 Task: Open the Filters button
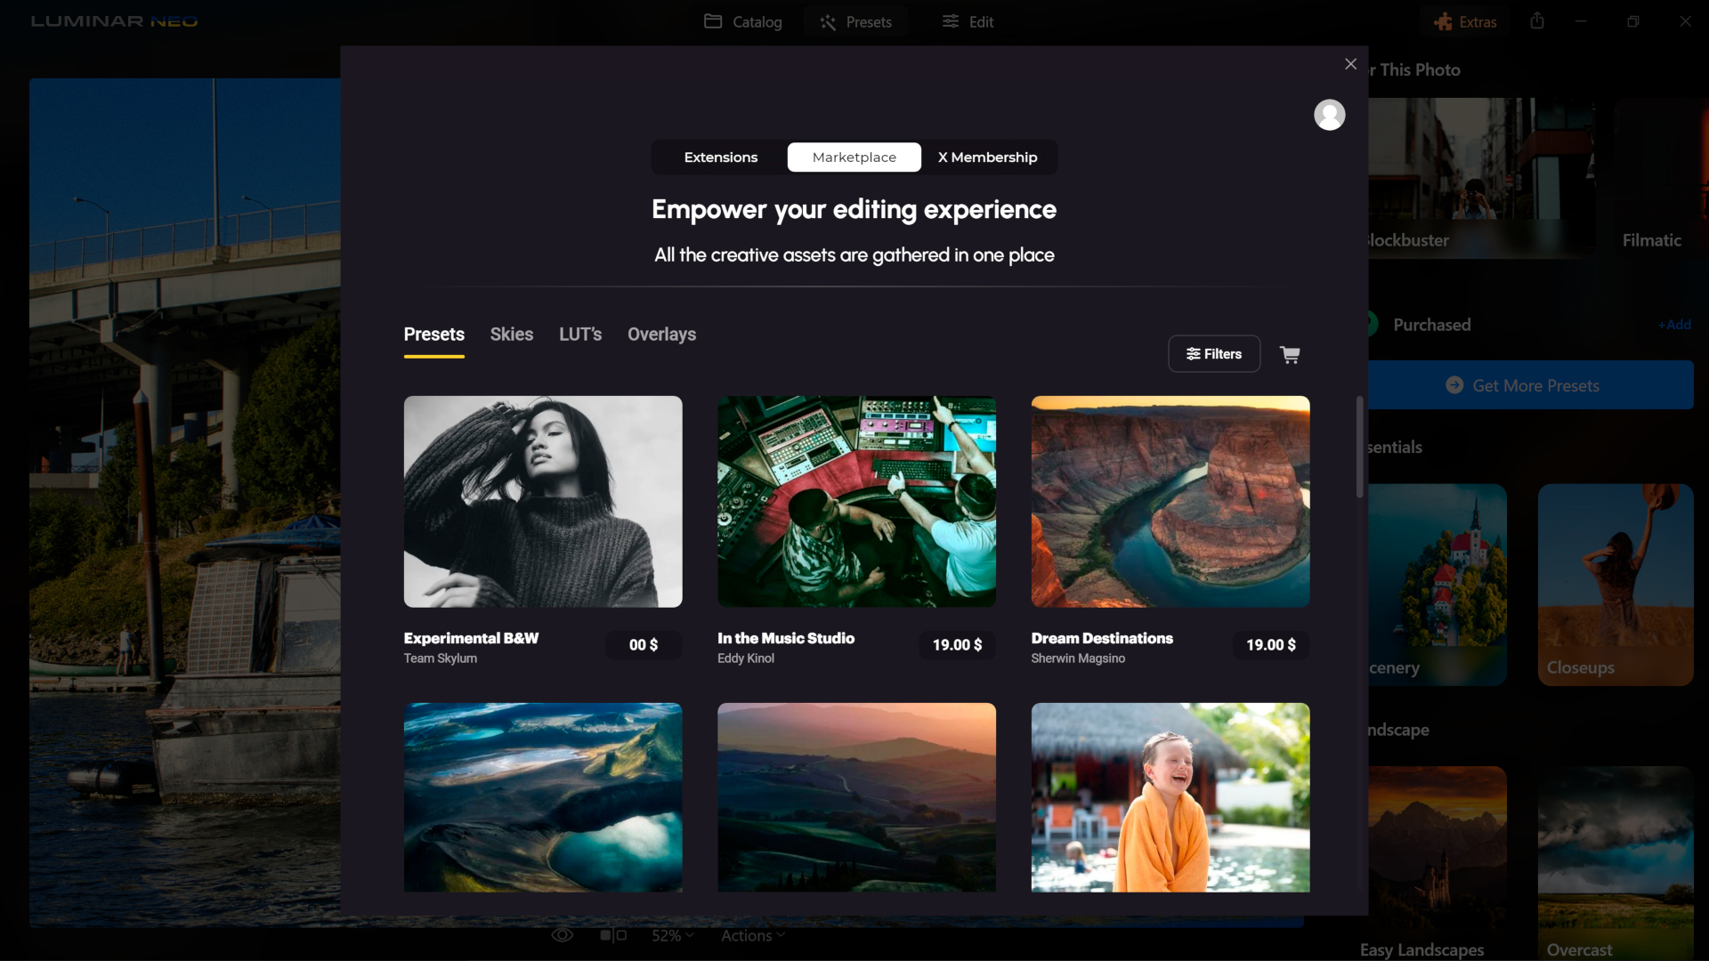coord(1213,354)
